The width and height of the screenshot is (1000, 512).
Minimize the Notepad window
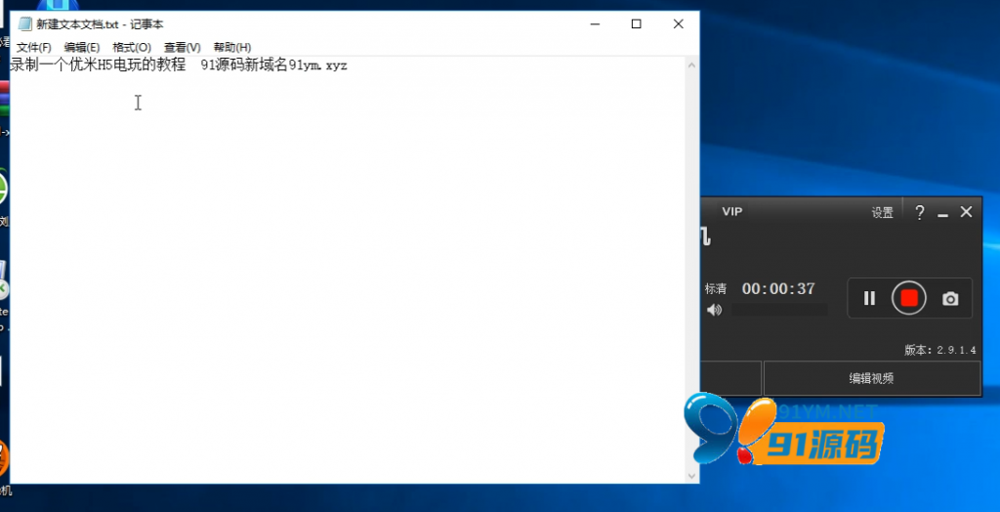click(x=595, y=24)
